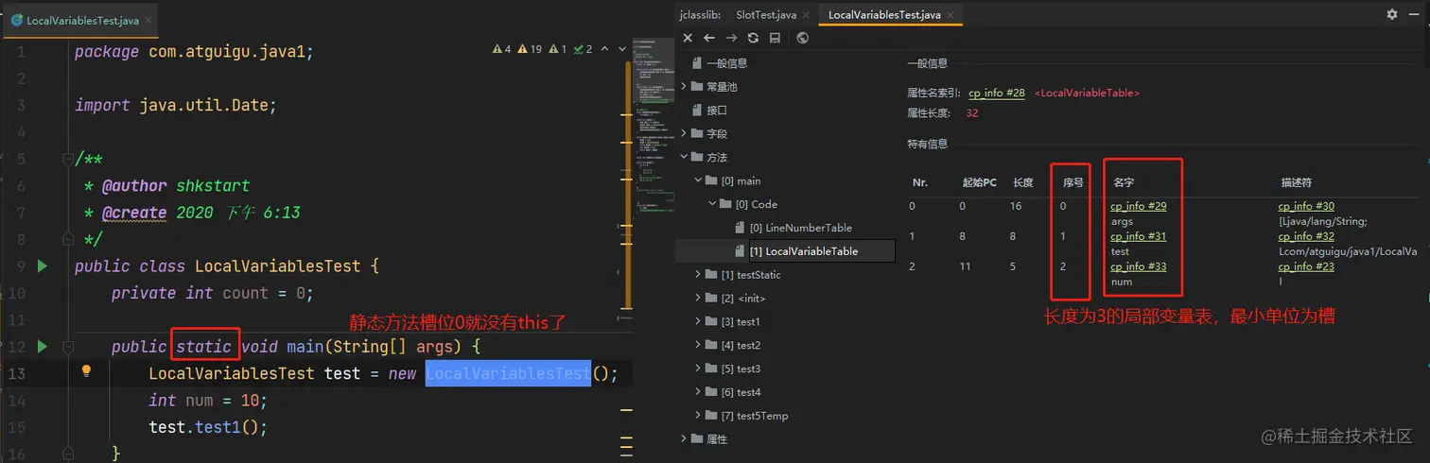Go forward with the right arrow in jclasslib
The height and width of the screenshot is (463, 1430).
click(731, 38)
